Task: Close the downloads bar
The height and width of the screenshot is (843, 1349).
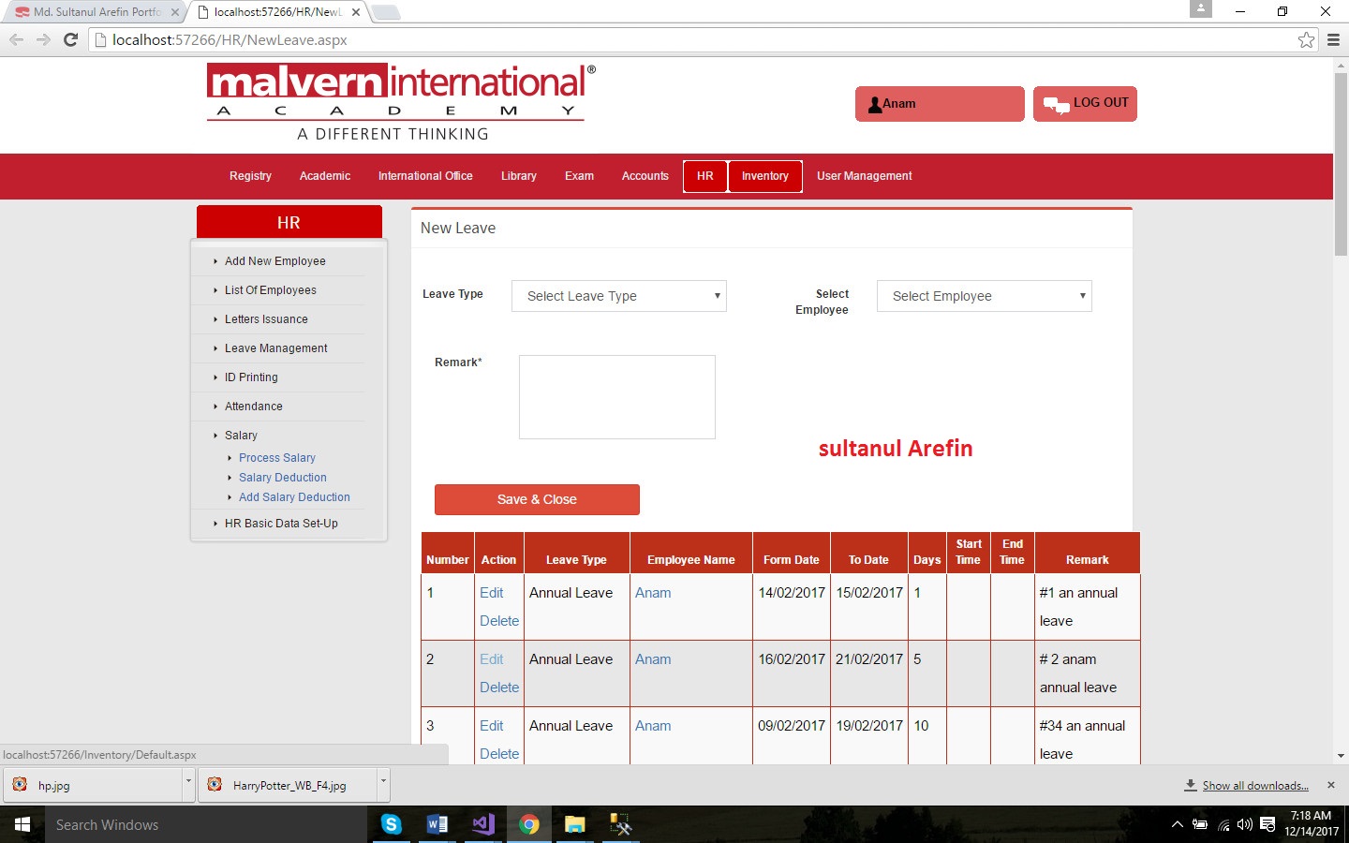Action: (x=1330, y=785)
